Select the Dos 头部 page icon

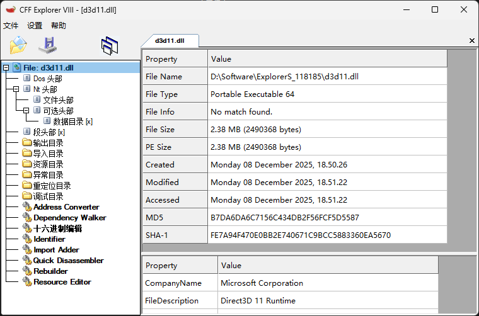click(x=27, y=78)
